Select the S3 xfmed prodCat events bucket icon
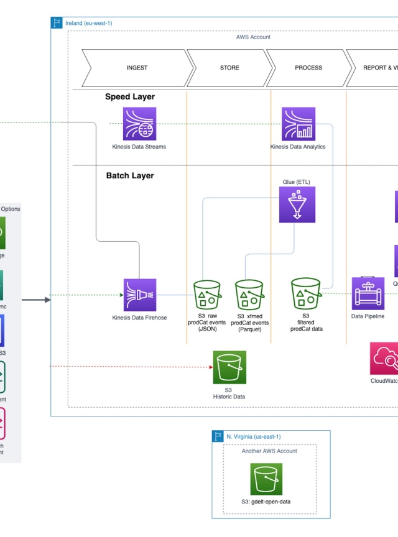Image resolution: width=398 pixels, height=537 pixels. [249, 295]
